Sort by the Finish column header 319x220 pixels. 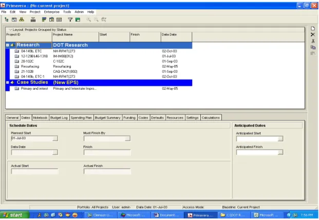click(145, 37)
